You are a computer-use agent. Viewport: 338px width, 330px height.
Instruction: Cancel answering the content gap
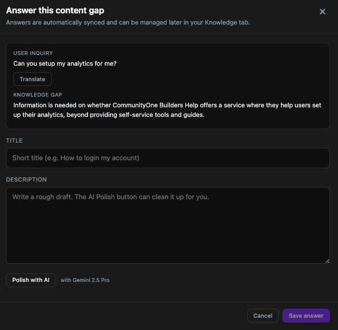click(263, 316)
